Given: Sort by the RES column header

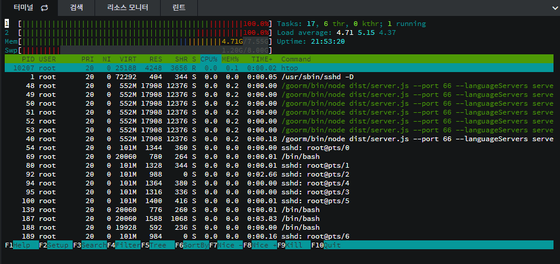Looking at the screenshot, I should [156, 59].
